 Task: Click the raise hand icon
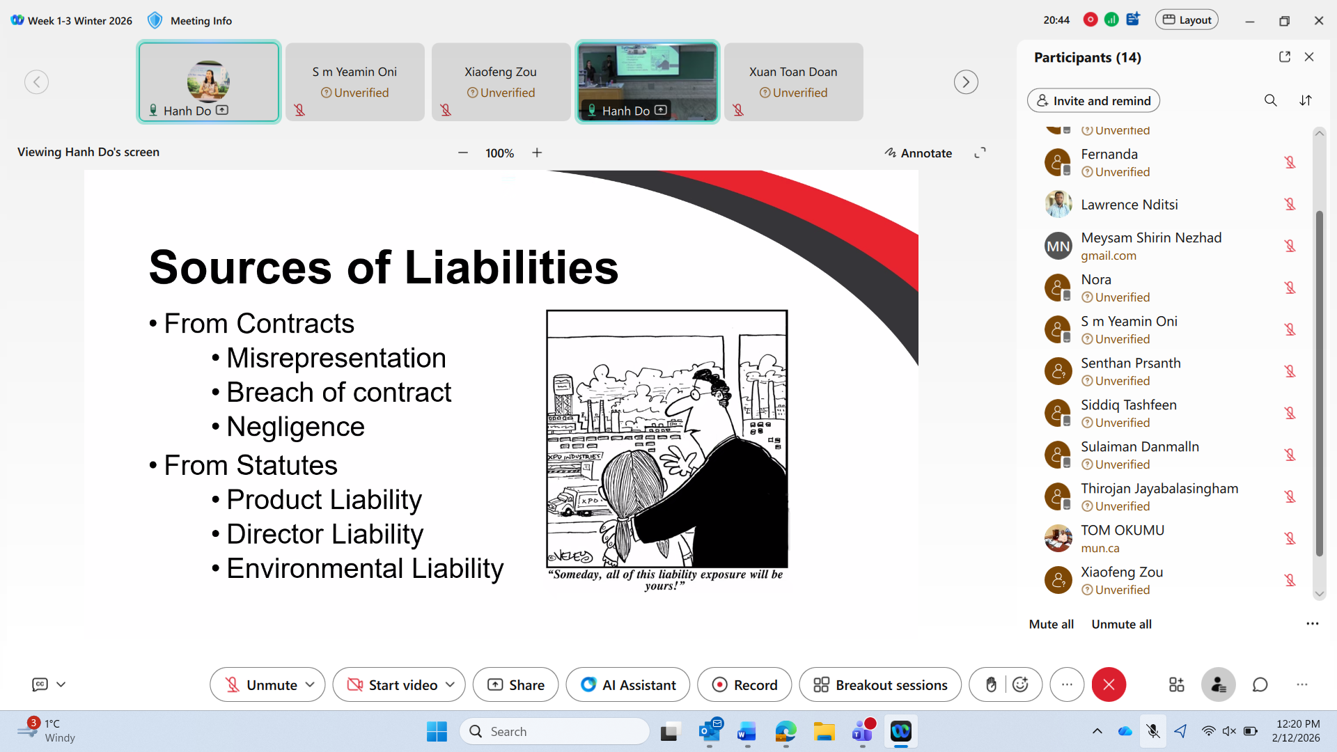tap(991, 684)
